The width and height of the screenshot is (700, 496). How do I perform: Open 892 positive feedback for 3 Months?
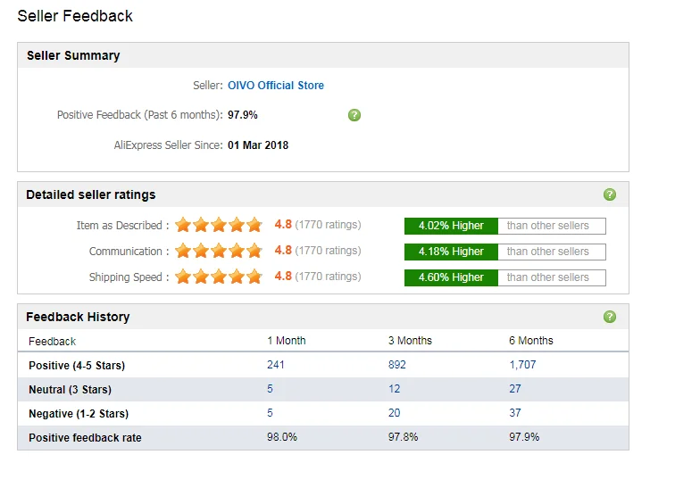pyautogui.click(x=396, y=365)
